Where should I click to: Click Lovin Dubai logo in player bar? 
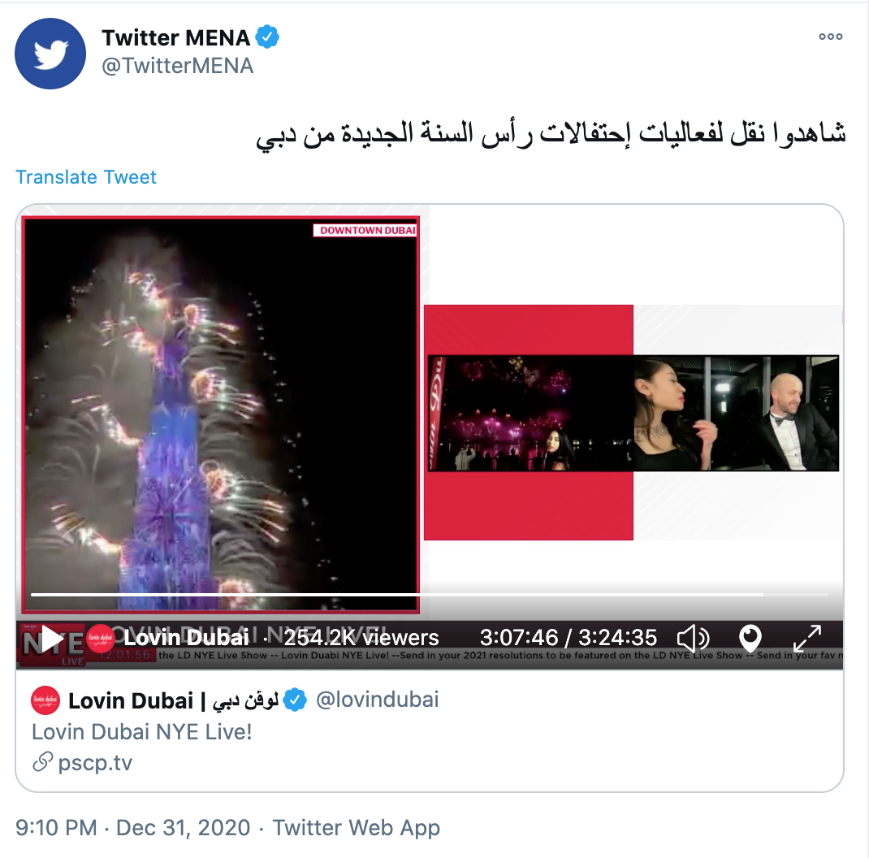[101, 639]
